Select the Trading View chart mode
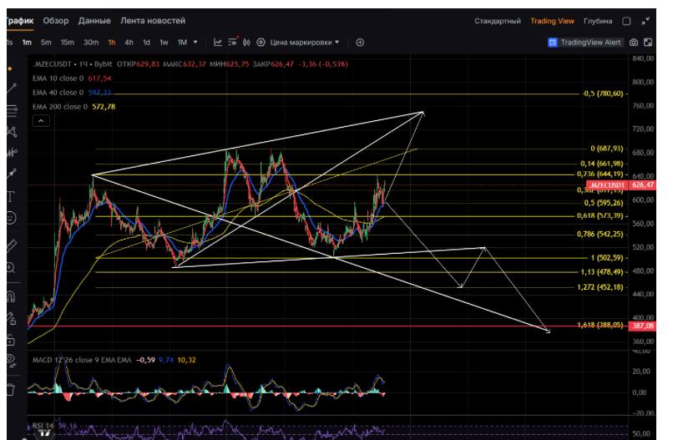Viewport: 678px width, 440px height. point(552,21)
